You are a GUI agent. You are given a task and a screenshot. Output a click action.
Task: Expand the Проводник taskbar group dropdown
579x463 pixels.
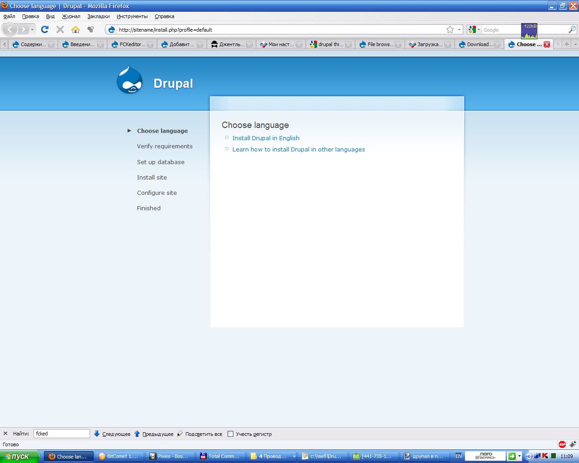294,456
